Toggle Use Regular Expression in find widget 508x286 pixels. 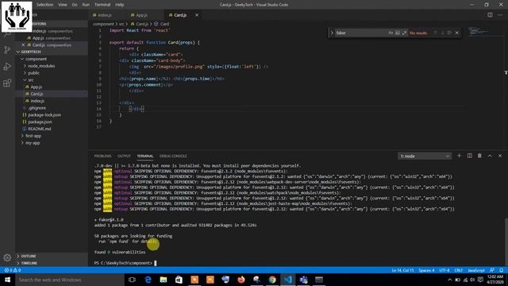[x=404, y=33]
